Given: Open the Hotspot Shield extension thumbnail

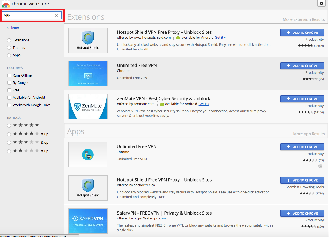Looking at the screenshot, I should click(x=88, y=40).
